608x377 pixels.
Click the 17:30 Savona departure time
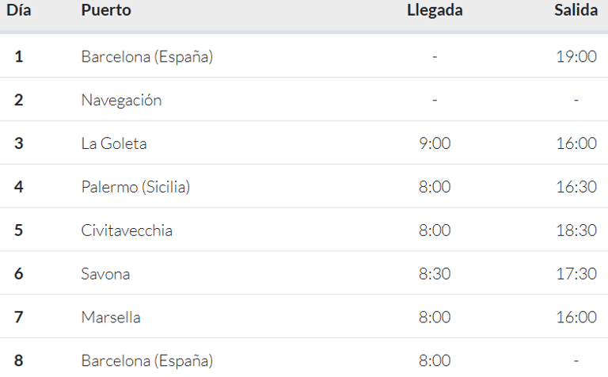(576, 274)
